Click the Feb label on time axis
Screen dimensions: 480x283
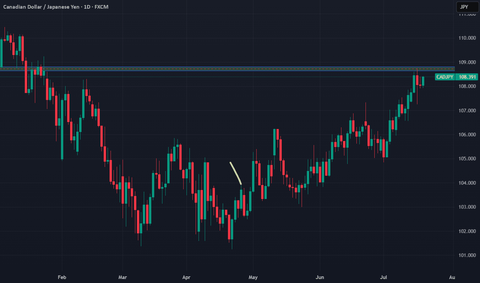coord(62,277)
